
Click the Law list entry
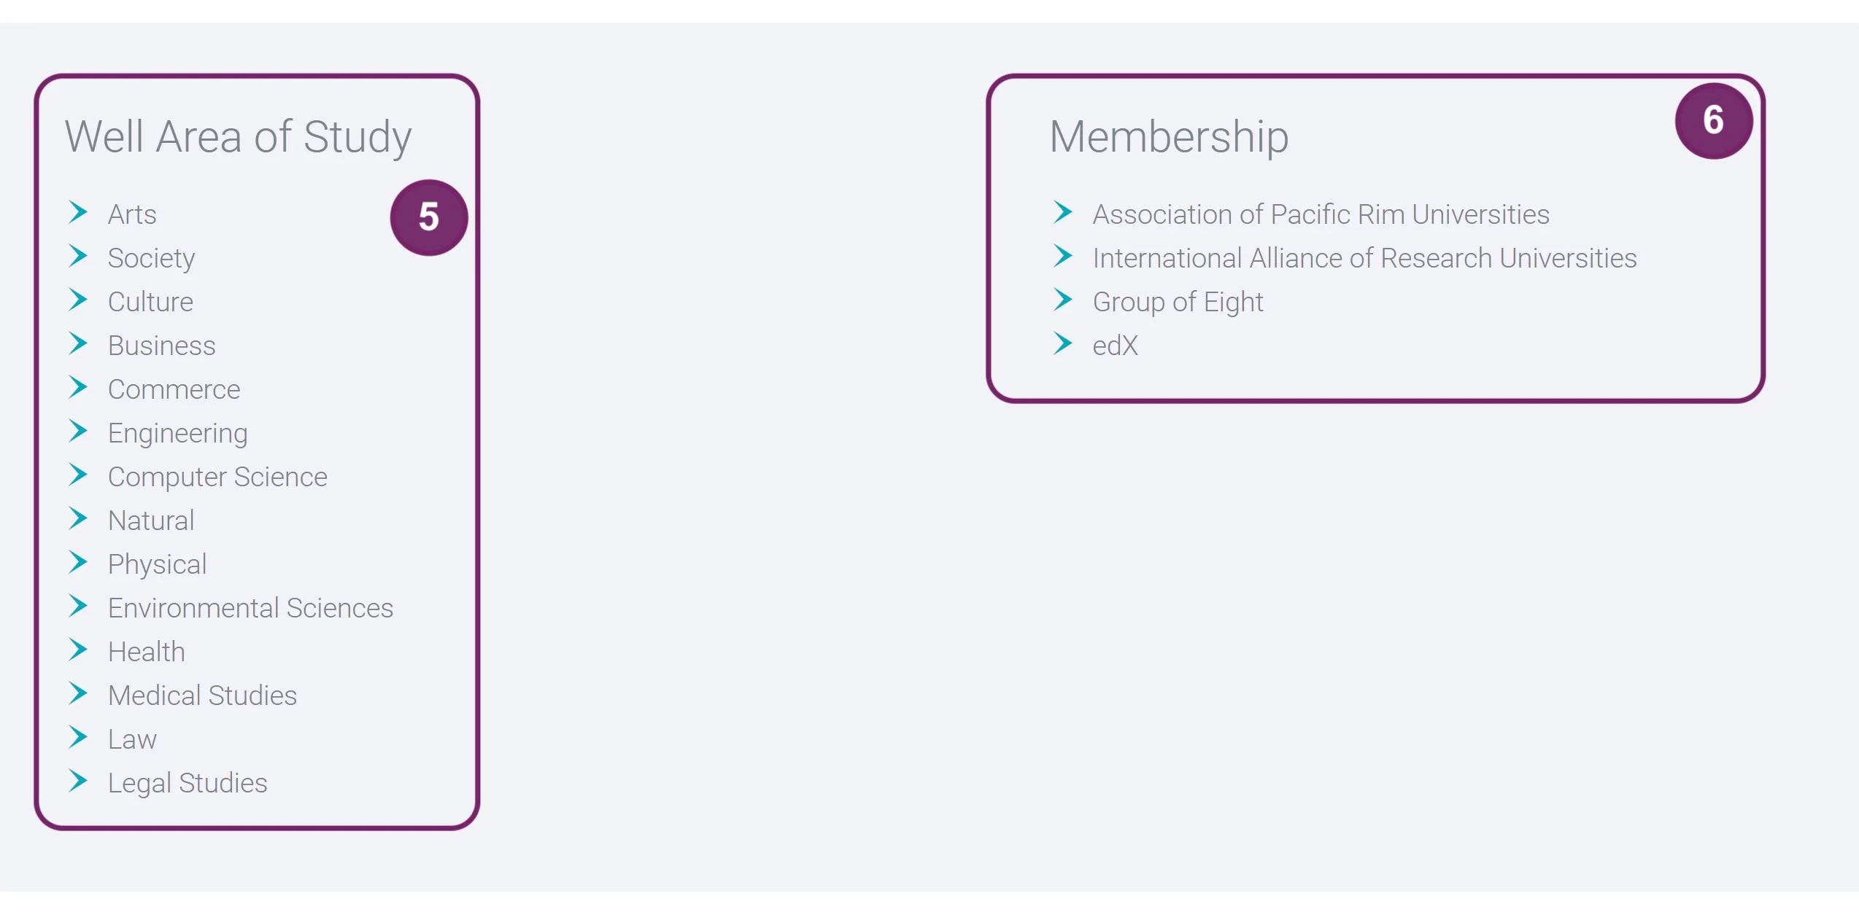[x=132, y=739]
